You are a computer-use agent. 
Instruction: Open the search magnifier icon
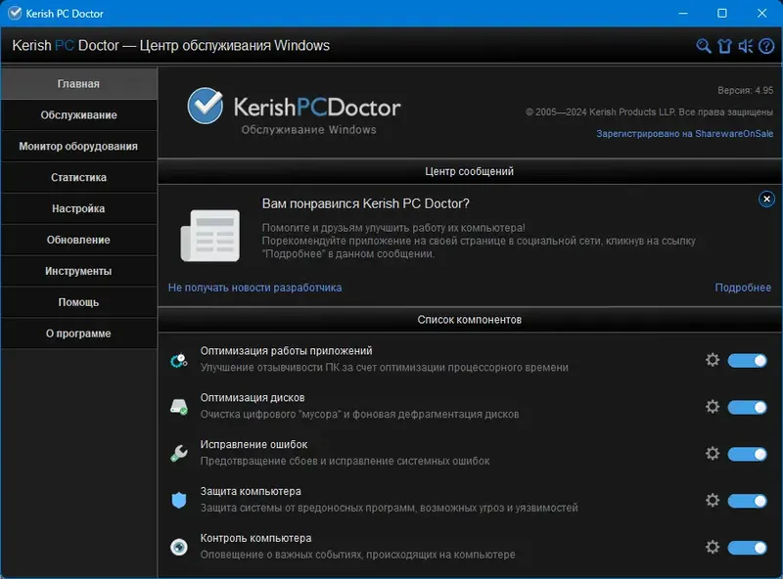[x=705, y=45]
